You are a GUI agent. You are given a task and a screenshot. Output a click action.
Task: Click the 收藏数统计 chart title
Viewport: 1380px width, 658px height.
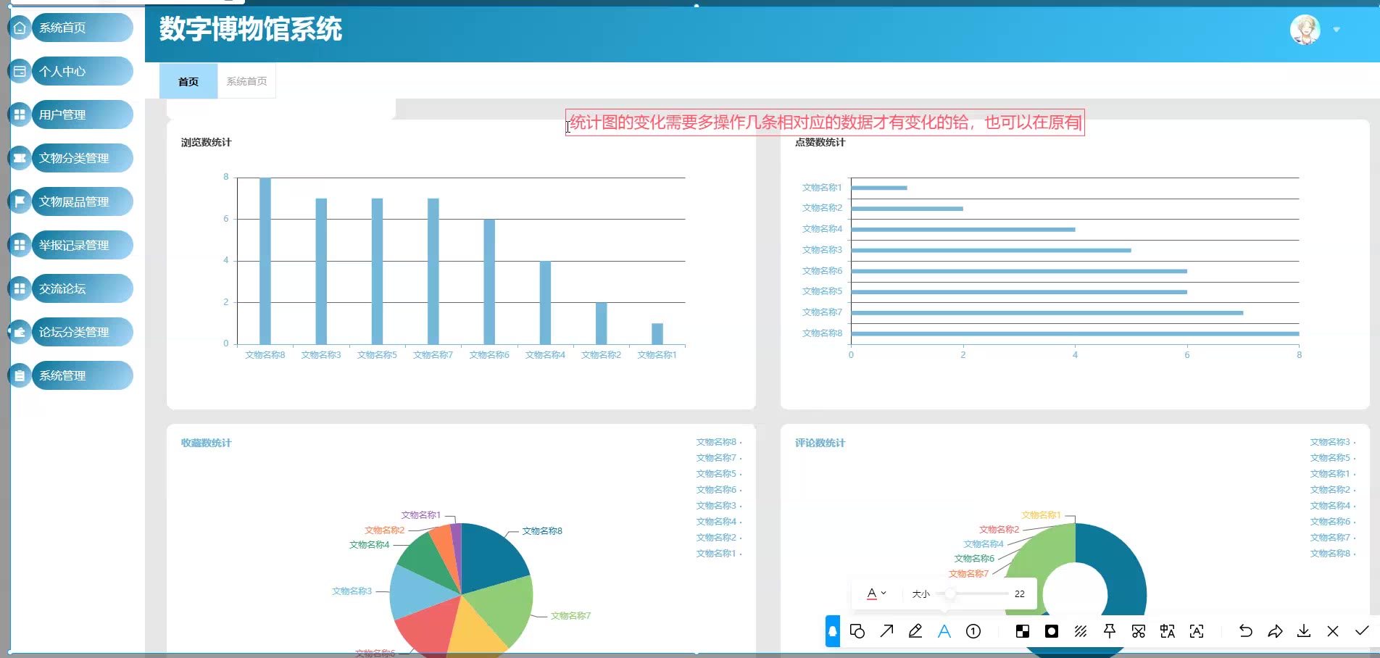(x=206, y=443)
